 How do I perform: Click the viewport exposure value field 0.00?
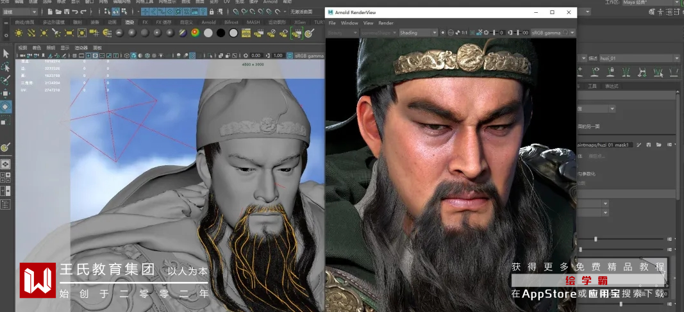[256, 56]
